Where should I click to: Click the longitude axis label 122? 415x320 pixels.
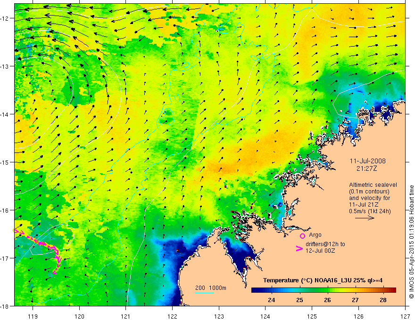172,316
